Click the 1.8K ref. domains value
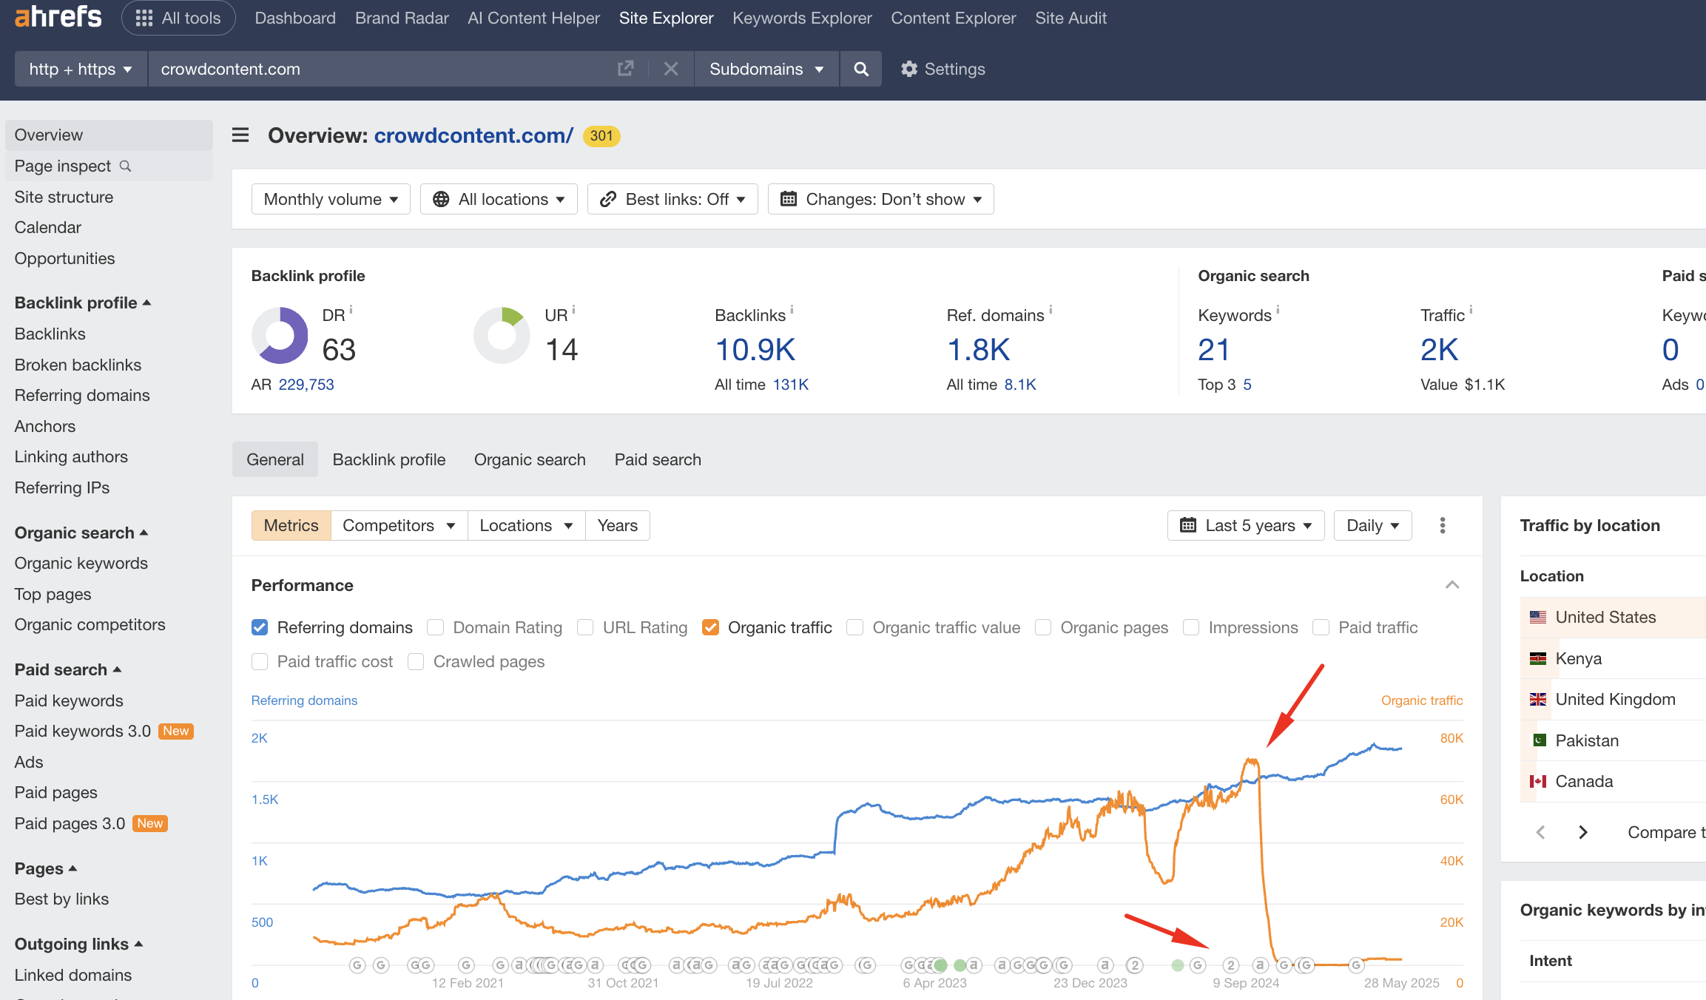1706x1000 pixels. click(978, 350)
